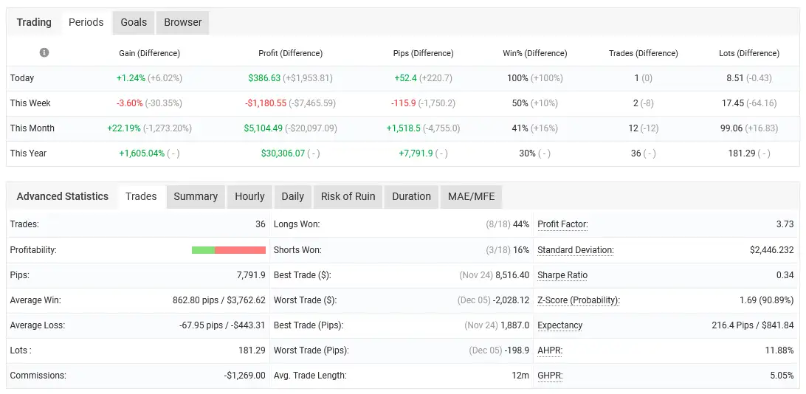Open the Summary statistics tab

(x=196, y=196)
